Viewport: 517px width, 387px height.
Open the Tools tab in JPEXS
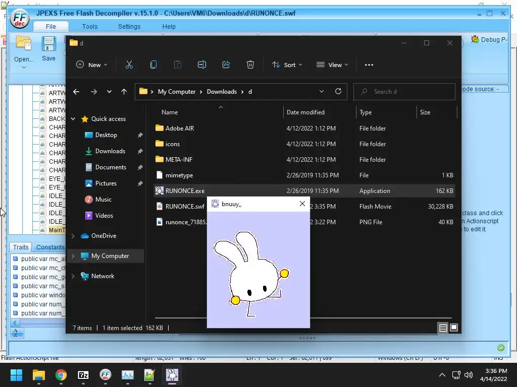(x=90, y=26)
